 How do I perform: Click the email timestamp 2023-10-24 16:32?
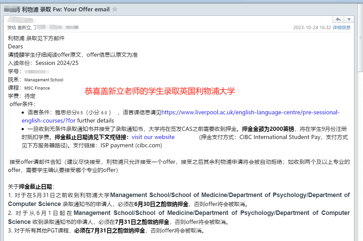[x=312, y=27]
